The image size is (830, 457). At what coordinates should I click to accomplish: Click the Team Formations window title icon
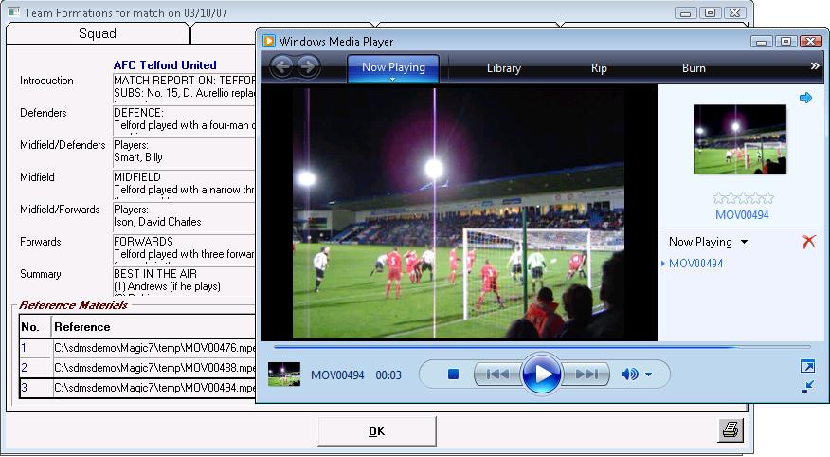pyautogui.click(x=14, y=11)
